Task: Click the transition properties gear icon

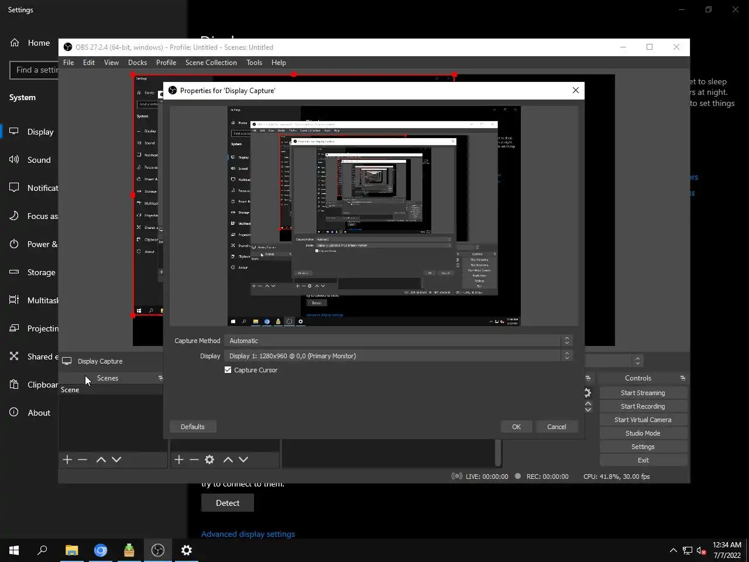Action: pos(587,393)
